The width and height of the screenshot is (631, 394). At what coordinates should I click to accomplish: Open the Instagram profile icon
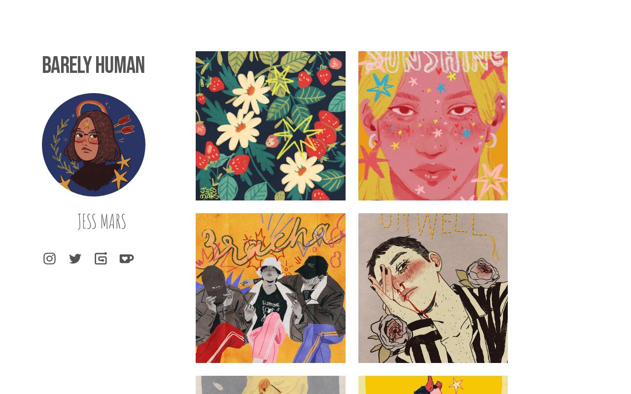click(49, 259)
